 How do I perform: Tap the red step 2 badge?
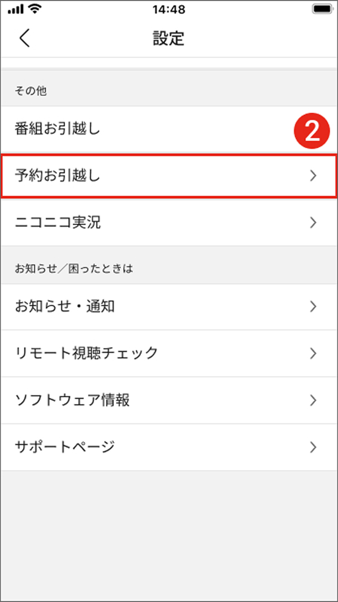tap(313, 130)
